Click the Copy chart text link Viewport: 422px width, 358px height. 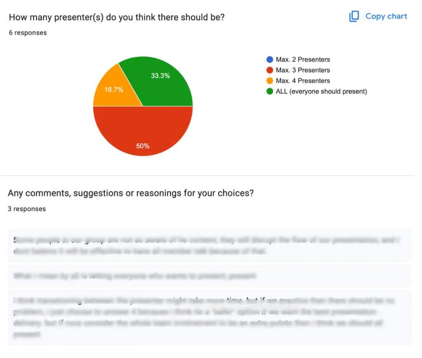point(386,16)
